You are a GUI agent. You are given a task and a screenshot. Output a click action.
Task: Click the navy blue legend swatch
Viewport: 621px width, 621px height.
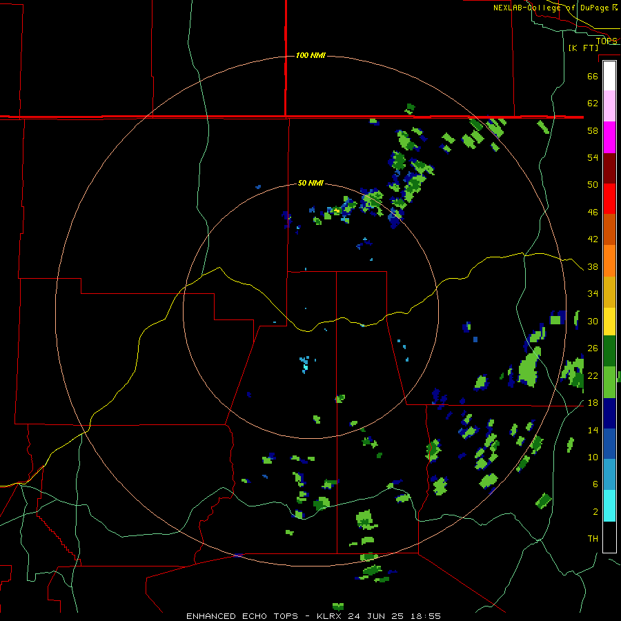tap(609, 413)
